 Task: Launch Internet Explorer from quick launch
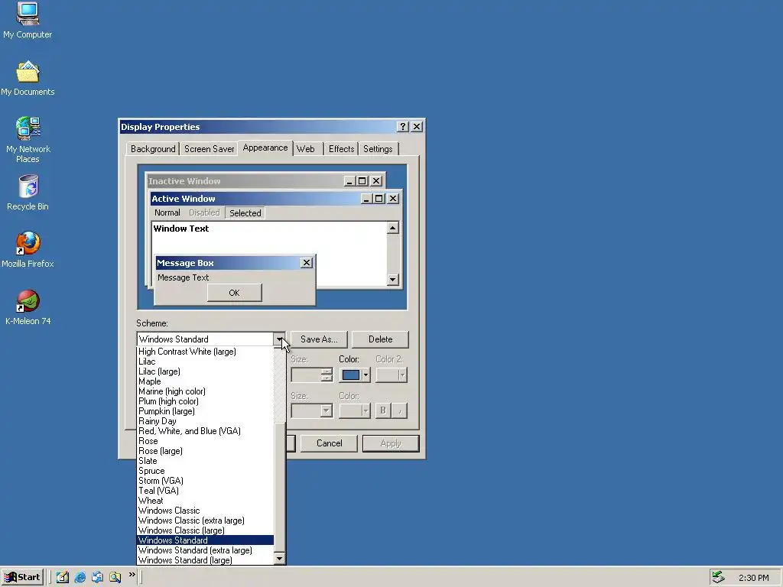coord(80,577)
